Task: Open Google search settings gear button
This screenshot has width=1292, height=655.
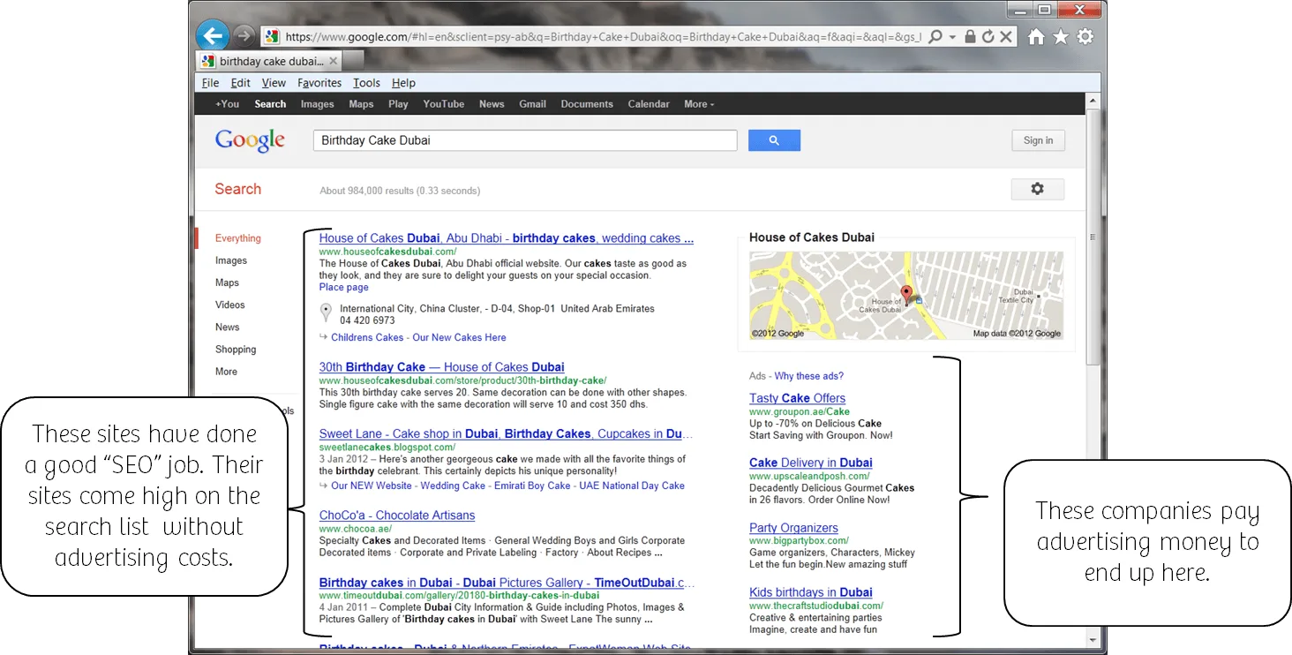Action: click(1037, 189)
